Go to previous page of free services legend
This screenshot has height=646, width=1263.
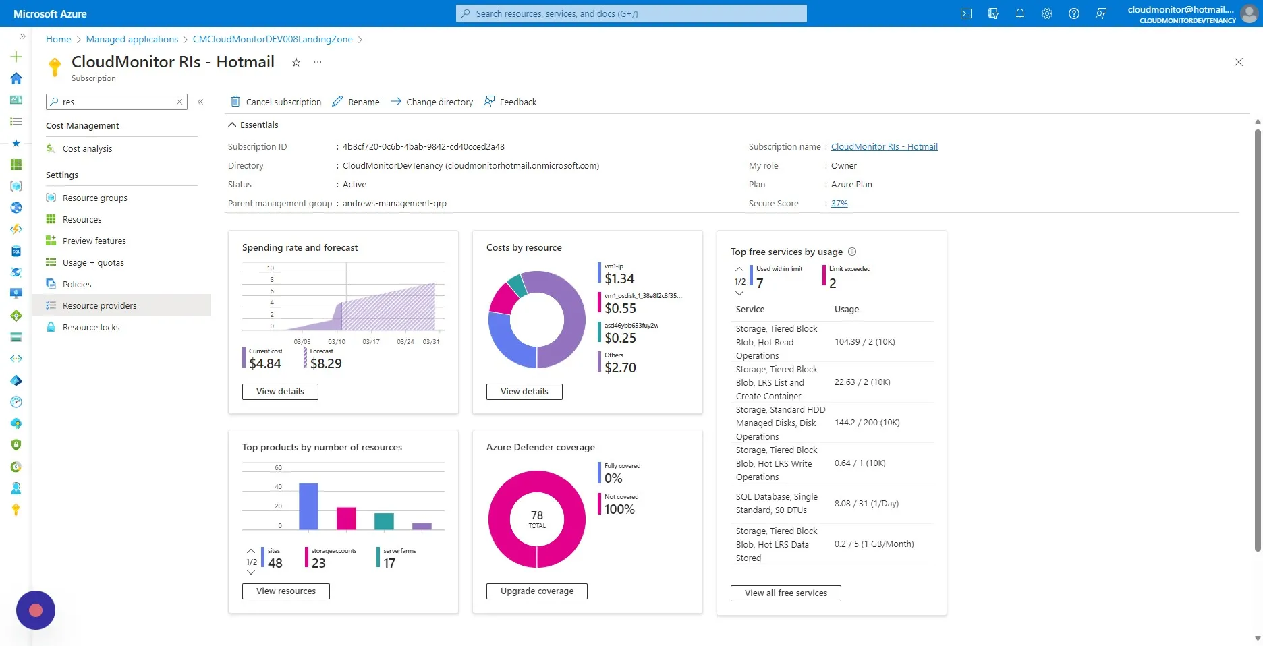click(739, 269)
